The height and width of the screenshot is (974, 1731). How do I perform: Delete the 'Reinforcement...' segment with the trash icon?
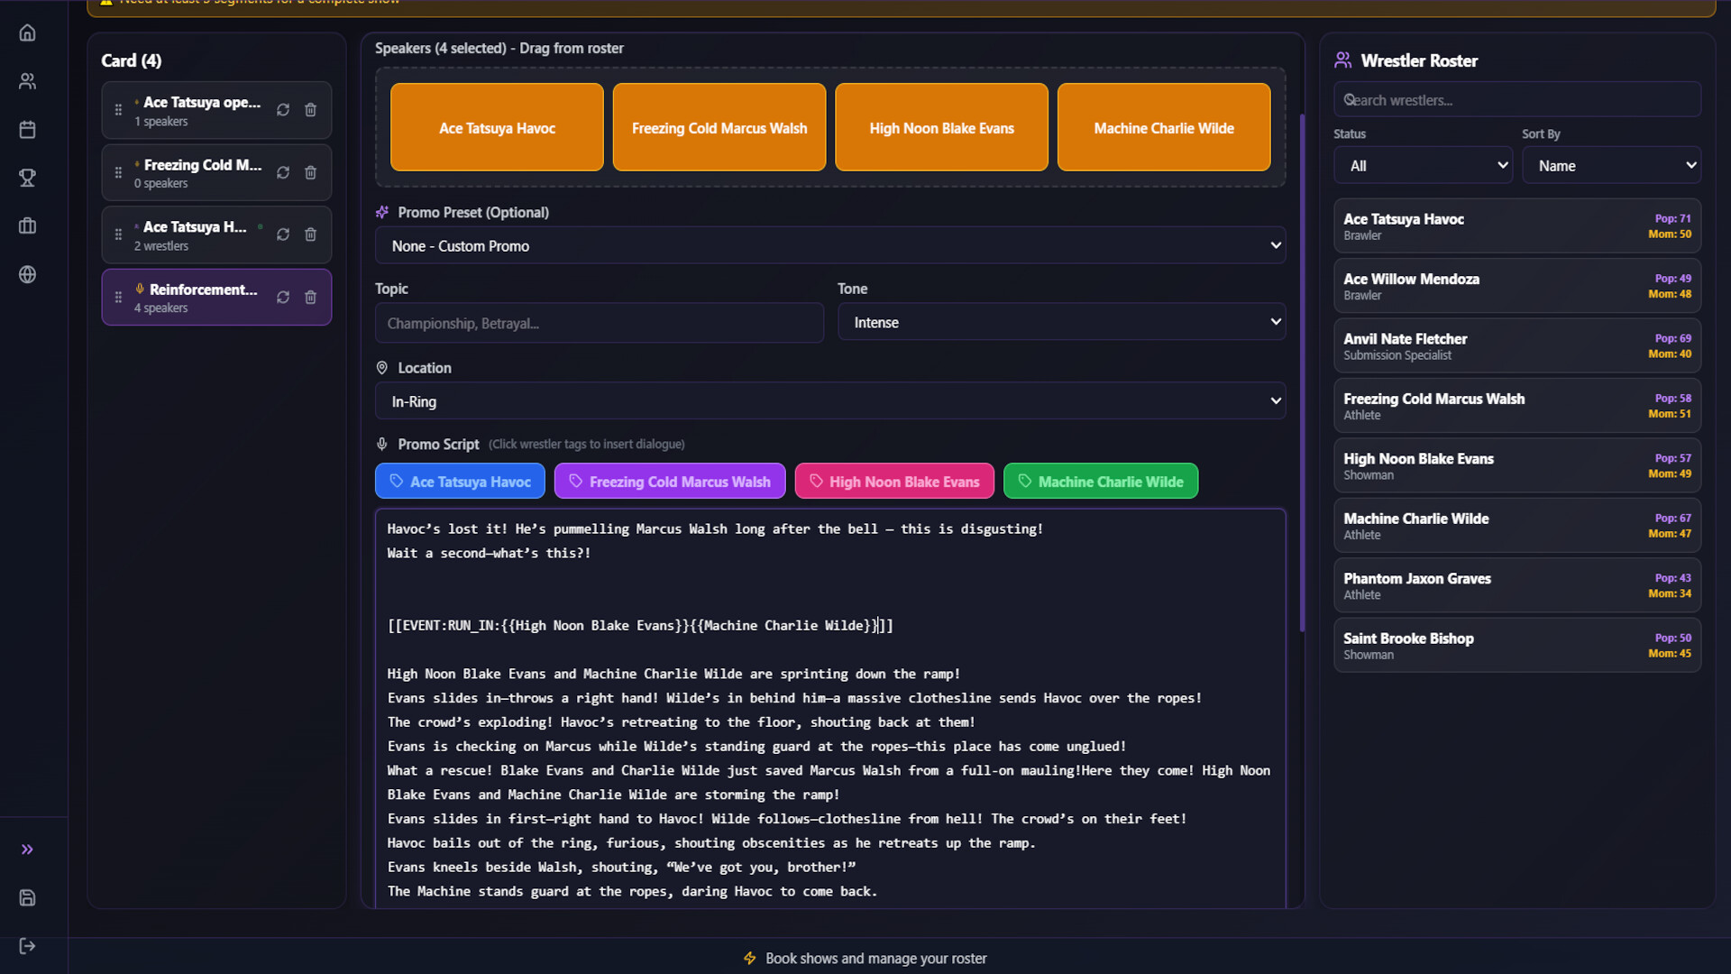tap(311, 297)
